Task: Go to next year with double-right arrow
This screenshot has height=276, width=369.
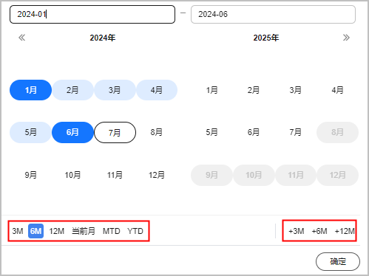Action: [x=346, y=38]
